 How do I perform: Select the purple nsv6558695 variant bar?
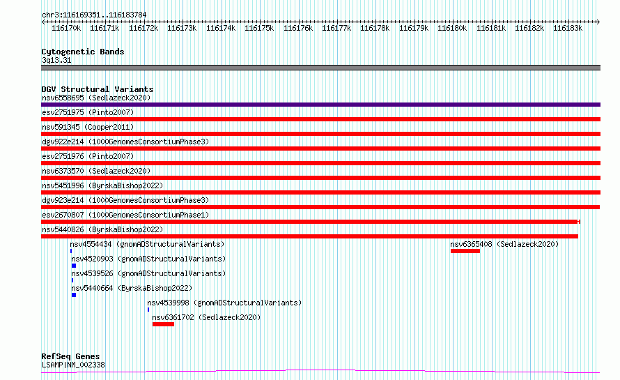click(x=320, y=105)
